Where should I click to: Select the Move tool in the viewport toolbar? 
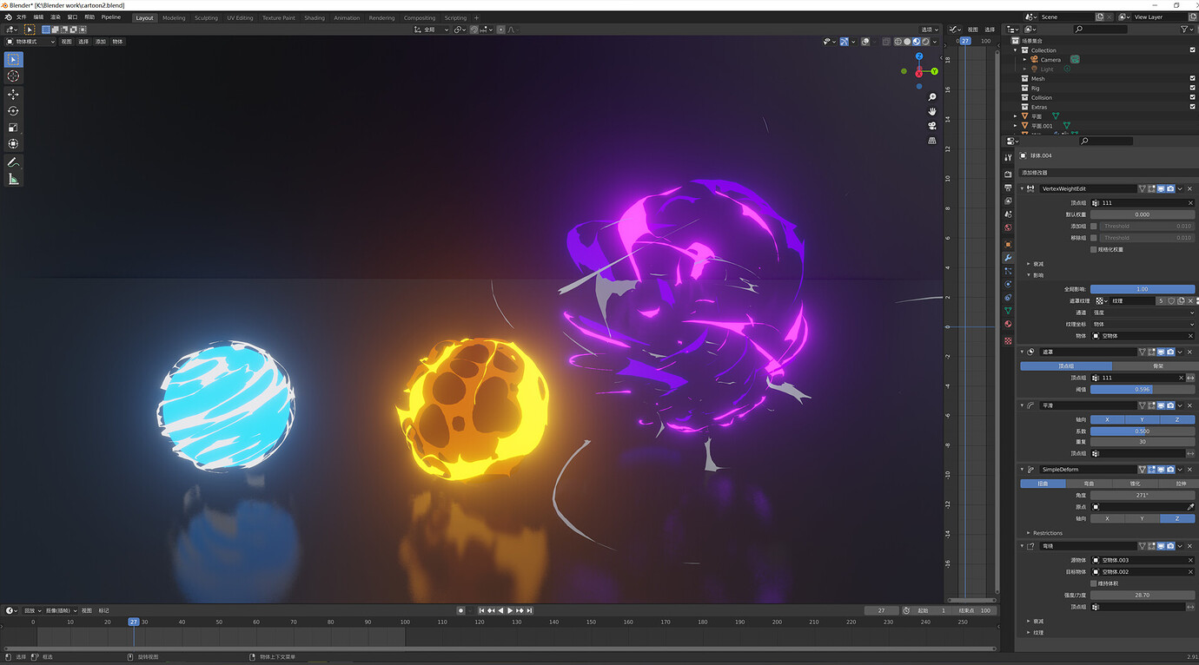(13, 94)
